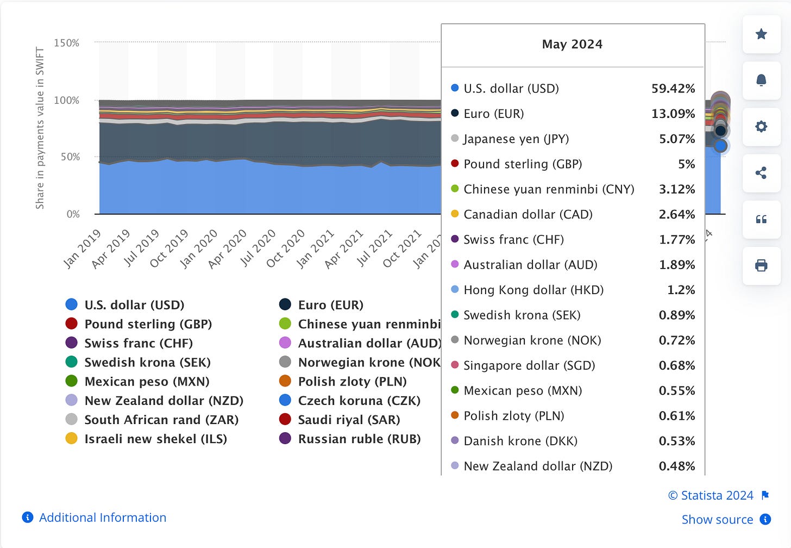Click the 59.42% value in tooltip
Image resolution: width=791 pixels, height=548 pixels.
coord(673,88)
